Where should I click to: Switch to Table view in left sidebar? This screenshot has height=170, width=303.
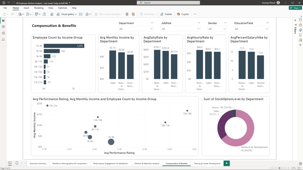(3, 27)
